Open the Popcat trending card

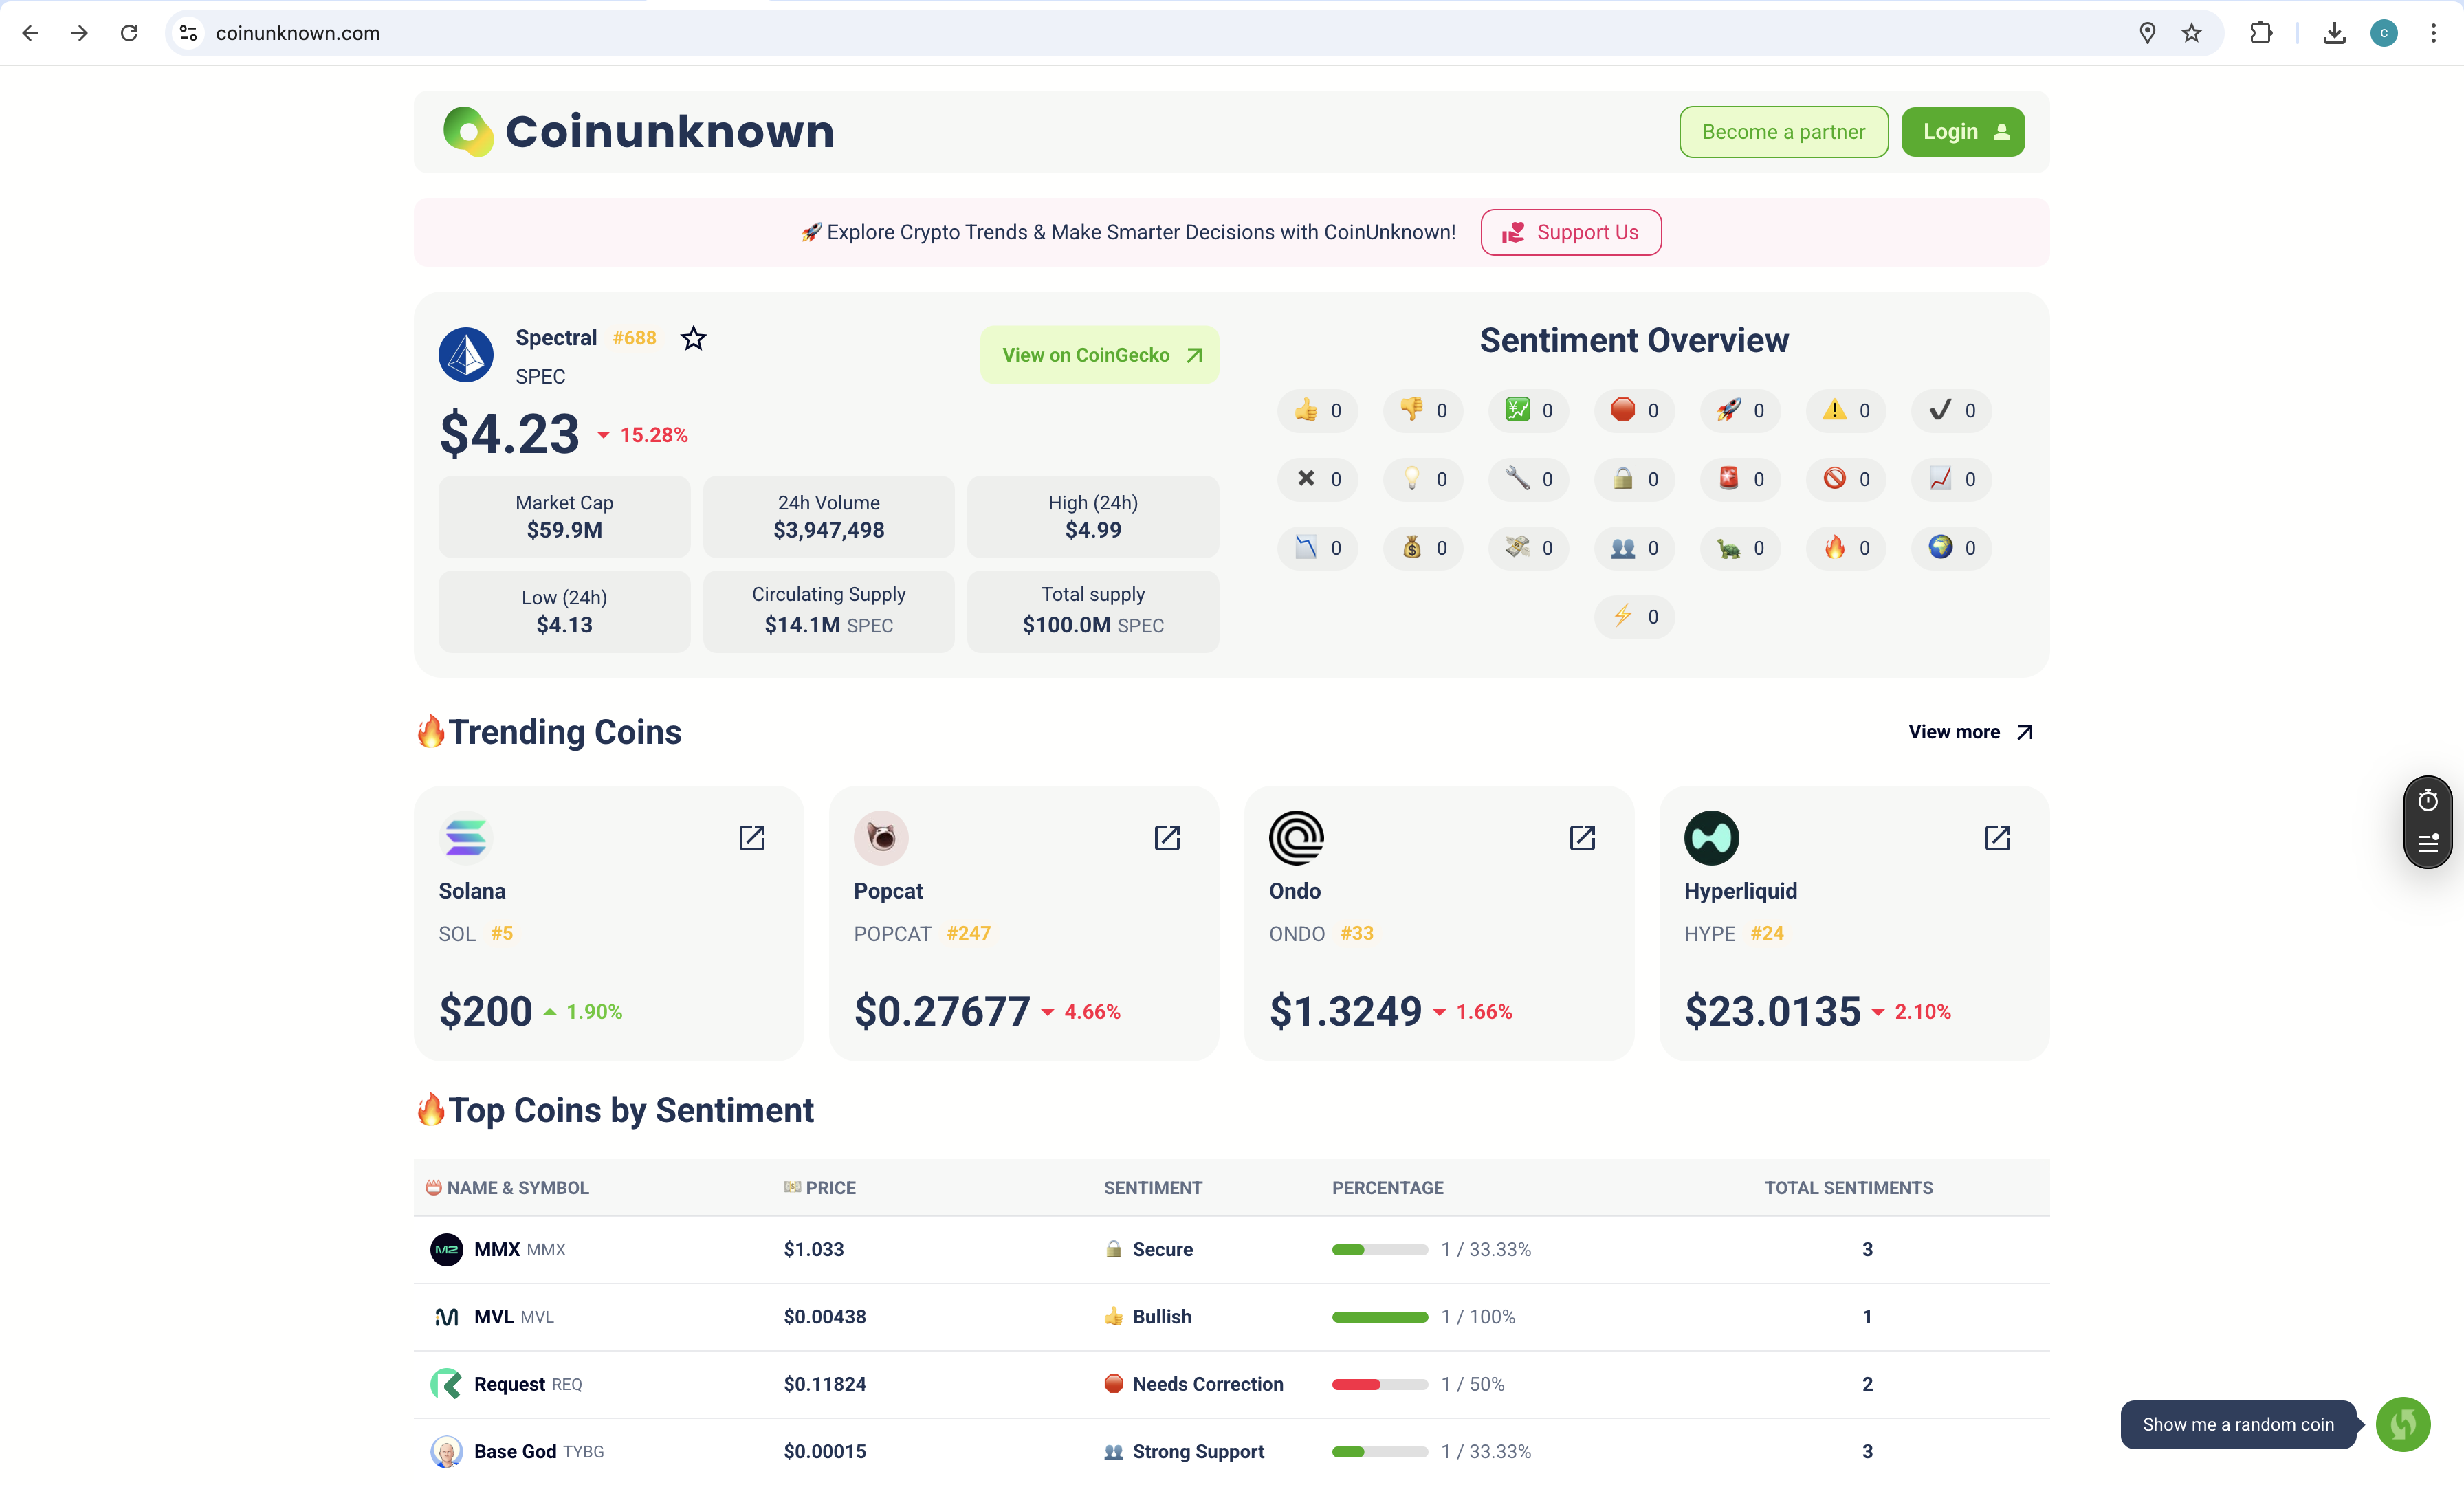pos(1024,923)
